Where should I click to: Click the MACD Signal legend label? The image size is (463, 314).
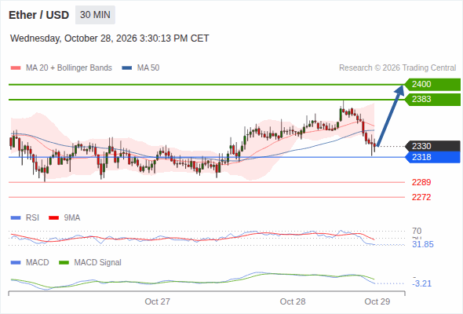click(x=98, y=263)
